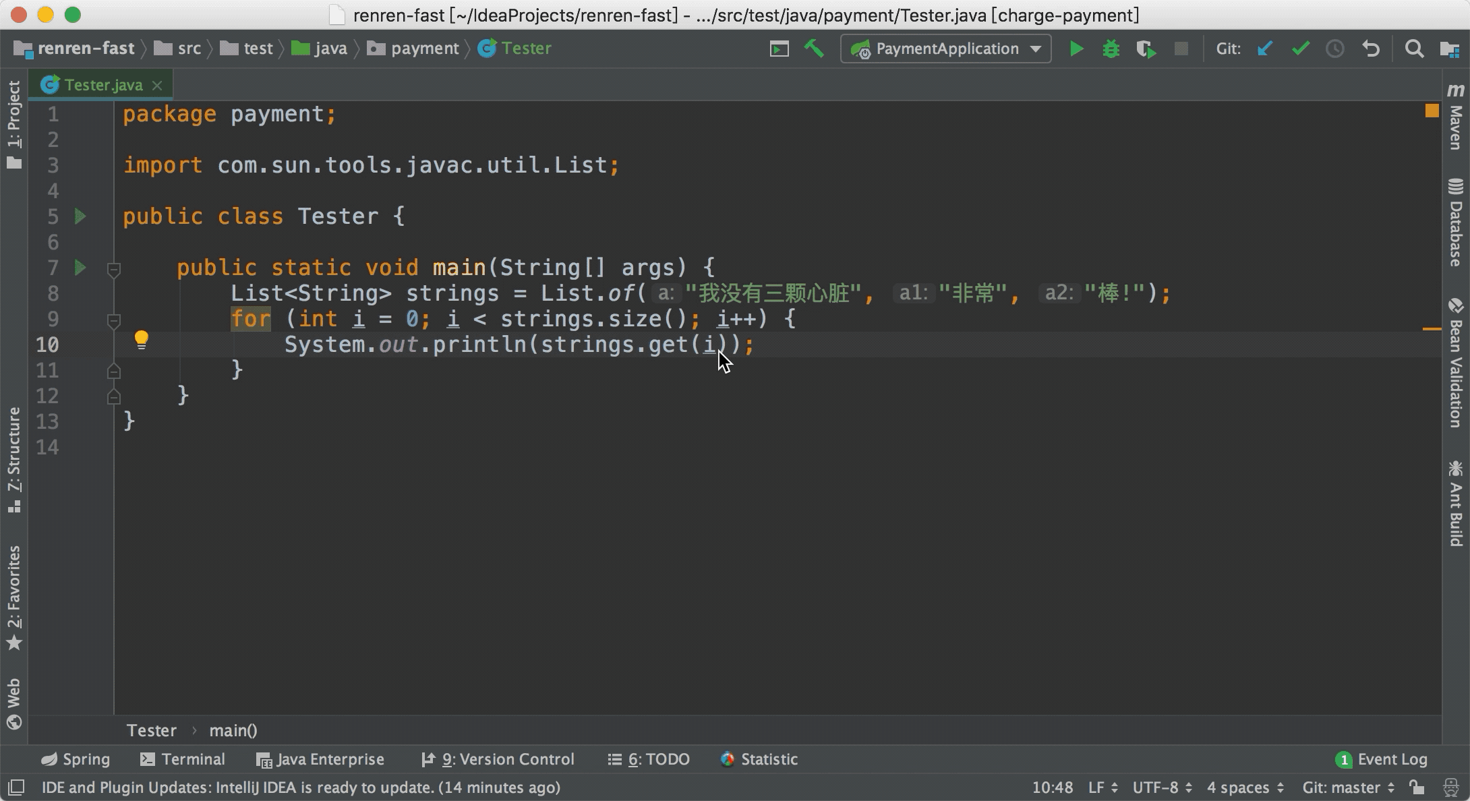Toggle the tool windows button in status bar
The height and width of the screenshot is (801, 1470).
16,788
